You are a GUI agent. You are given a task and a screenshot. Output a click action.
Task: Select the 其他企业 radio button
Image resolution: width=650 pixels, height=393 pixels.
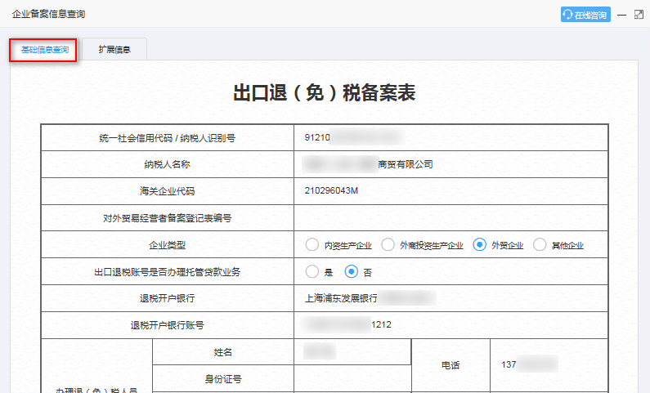pyautogui.click(x=540, y=245)
